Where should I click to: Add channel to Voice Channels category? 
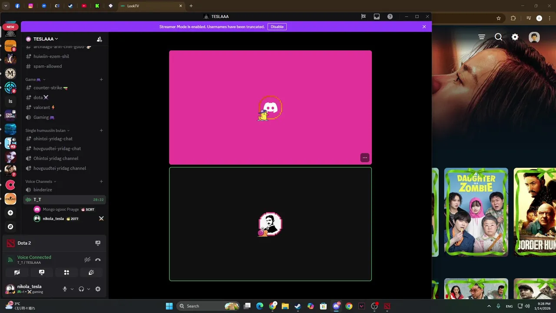[x=101, y=181]
